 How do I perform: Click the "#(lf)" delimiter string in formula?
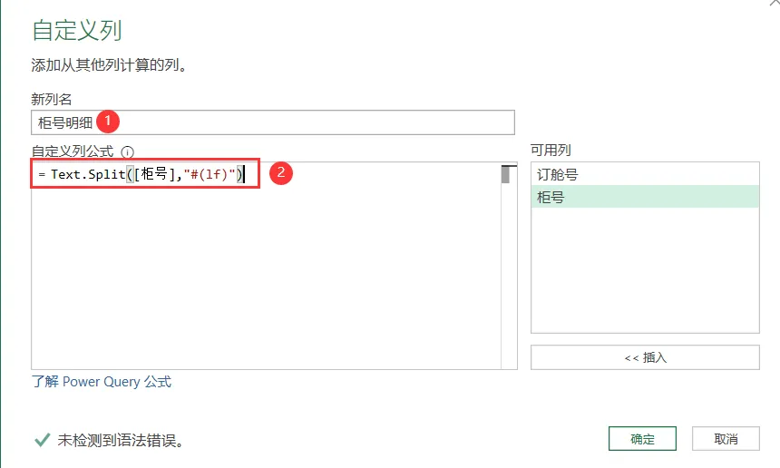210,174
